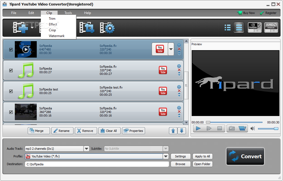Open the Audio Track dropdown
Viewport: 283px width, 181px height.
coord(86,149)
